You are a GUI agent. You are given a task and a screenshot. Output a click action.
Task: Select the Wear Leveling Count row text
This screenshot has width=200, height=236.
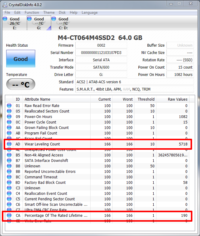click(42, 144)
